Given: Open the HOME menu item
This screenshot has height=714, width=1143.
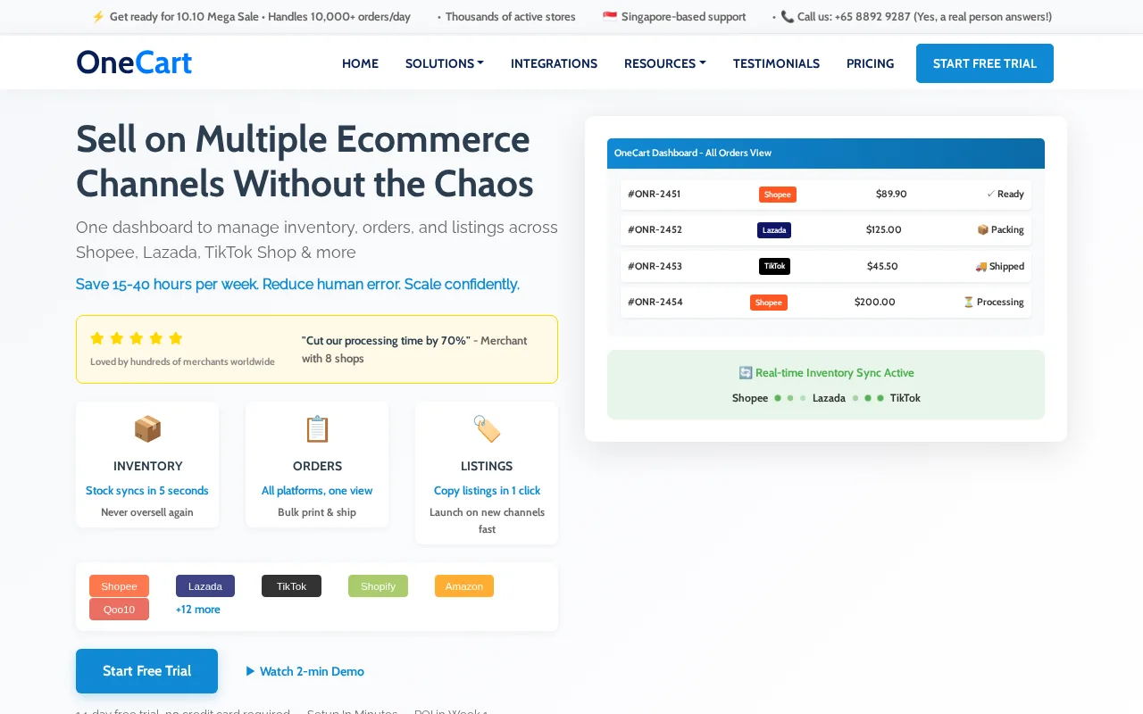Looking at the screenshot, I should pos(360,63).
